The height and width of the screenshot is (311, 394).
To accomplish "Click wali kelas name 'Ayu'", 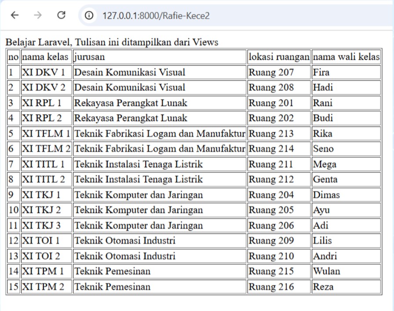I will click(x=321, y=210).
